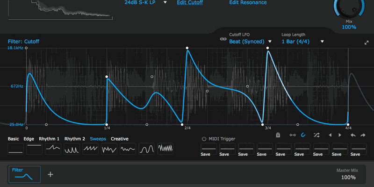Click the right-pointing shift arrow icon
374x187 pixels.
tap(340, 135)
